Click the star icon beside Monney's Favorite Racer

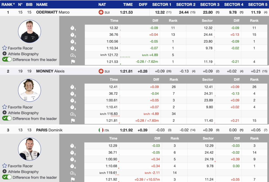click(x=4, y=107)
